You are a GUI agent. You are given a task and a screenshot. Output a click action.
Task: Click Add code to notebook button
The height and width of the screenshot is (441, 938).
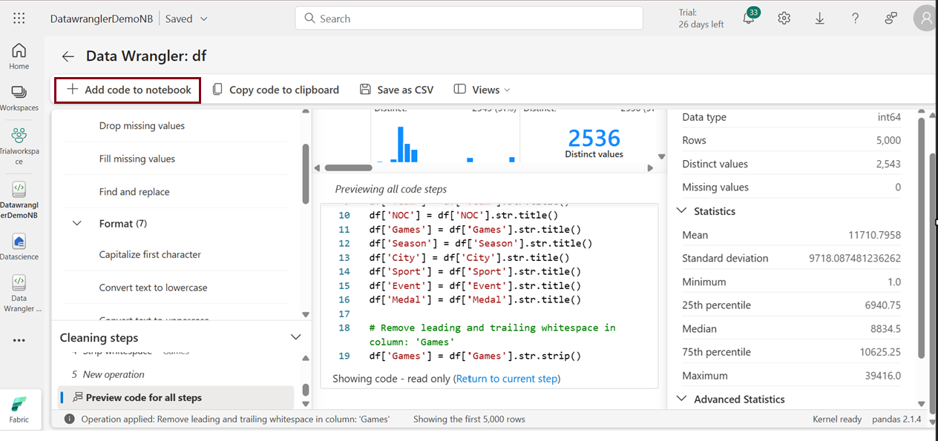pos(128,90)
